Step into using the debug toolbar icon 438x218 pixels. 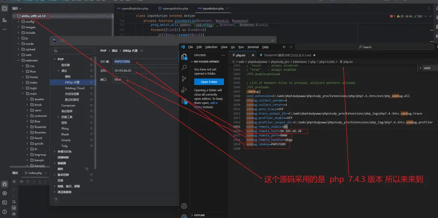click(40, 182)
